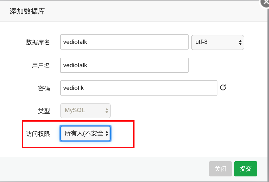269x182 pixels.
Task: Click the 用户名 label
Action: click(41, 65)
